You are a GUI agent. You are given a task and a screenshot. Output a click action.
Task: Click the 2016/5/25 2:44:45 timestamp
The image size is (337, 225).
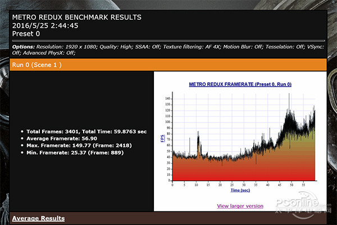coord(46,25)
